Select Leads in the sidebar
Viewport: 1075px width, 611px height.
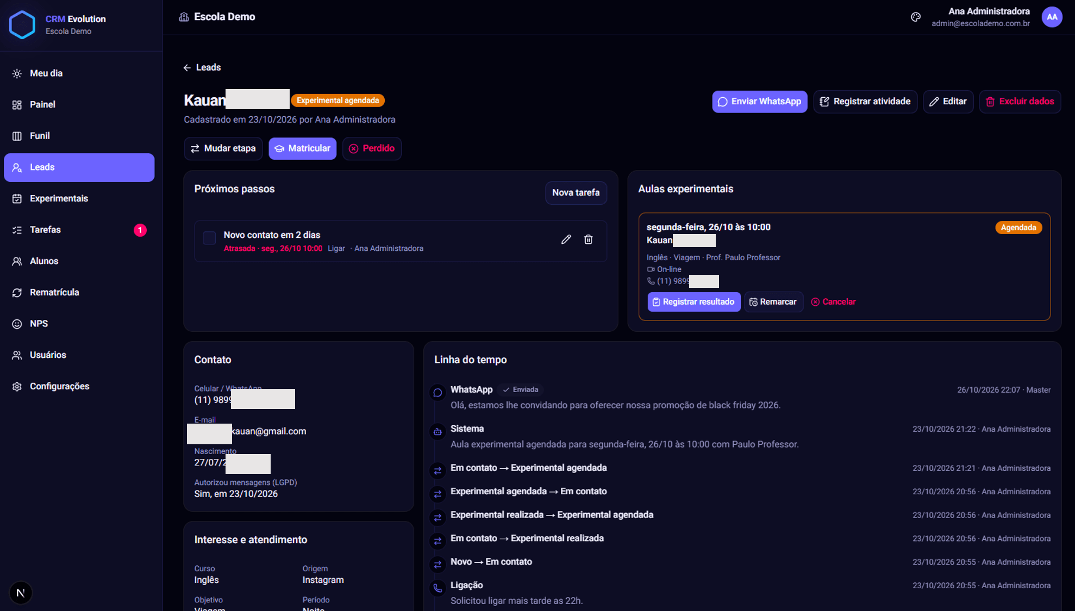point(79,167)
